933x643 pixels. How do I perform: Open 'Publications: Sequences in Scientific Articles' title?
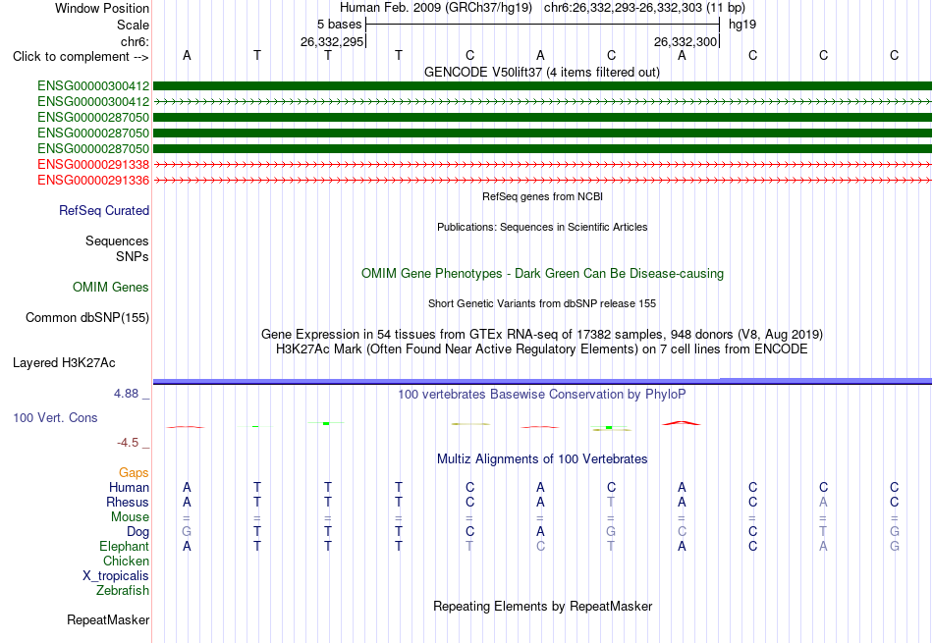pyautogui.click(x=542, y=227)
